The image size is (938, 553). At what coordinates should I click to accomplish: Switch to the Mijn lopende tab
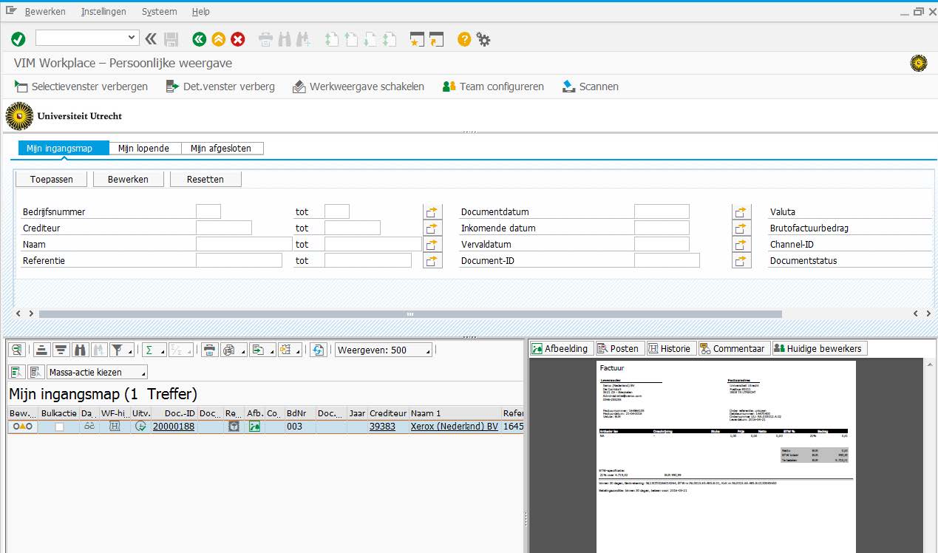click(x=144, y=149)
